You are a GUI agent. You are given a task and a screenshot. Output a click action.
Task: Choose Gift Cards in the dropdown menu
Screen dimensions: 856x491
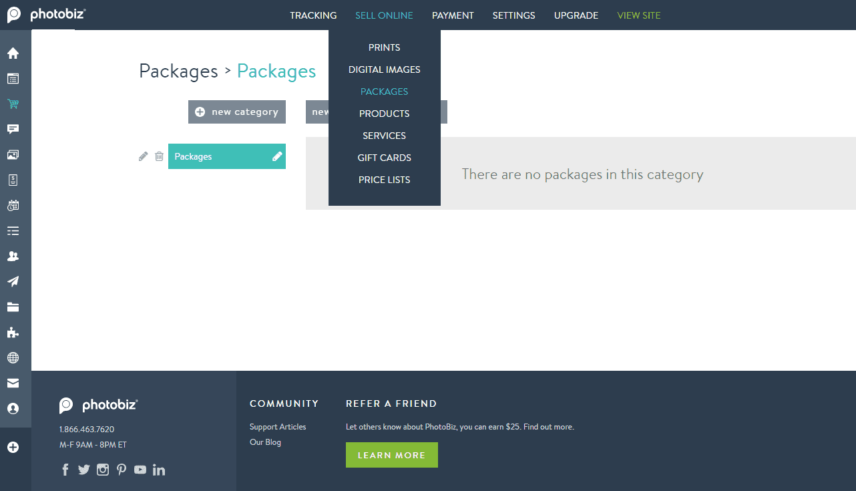(x=384, y=158)
